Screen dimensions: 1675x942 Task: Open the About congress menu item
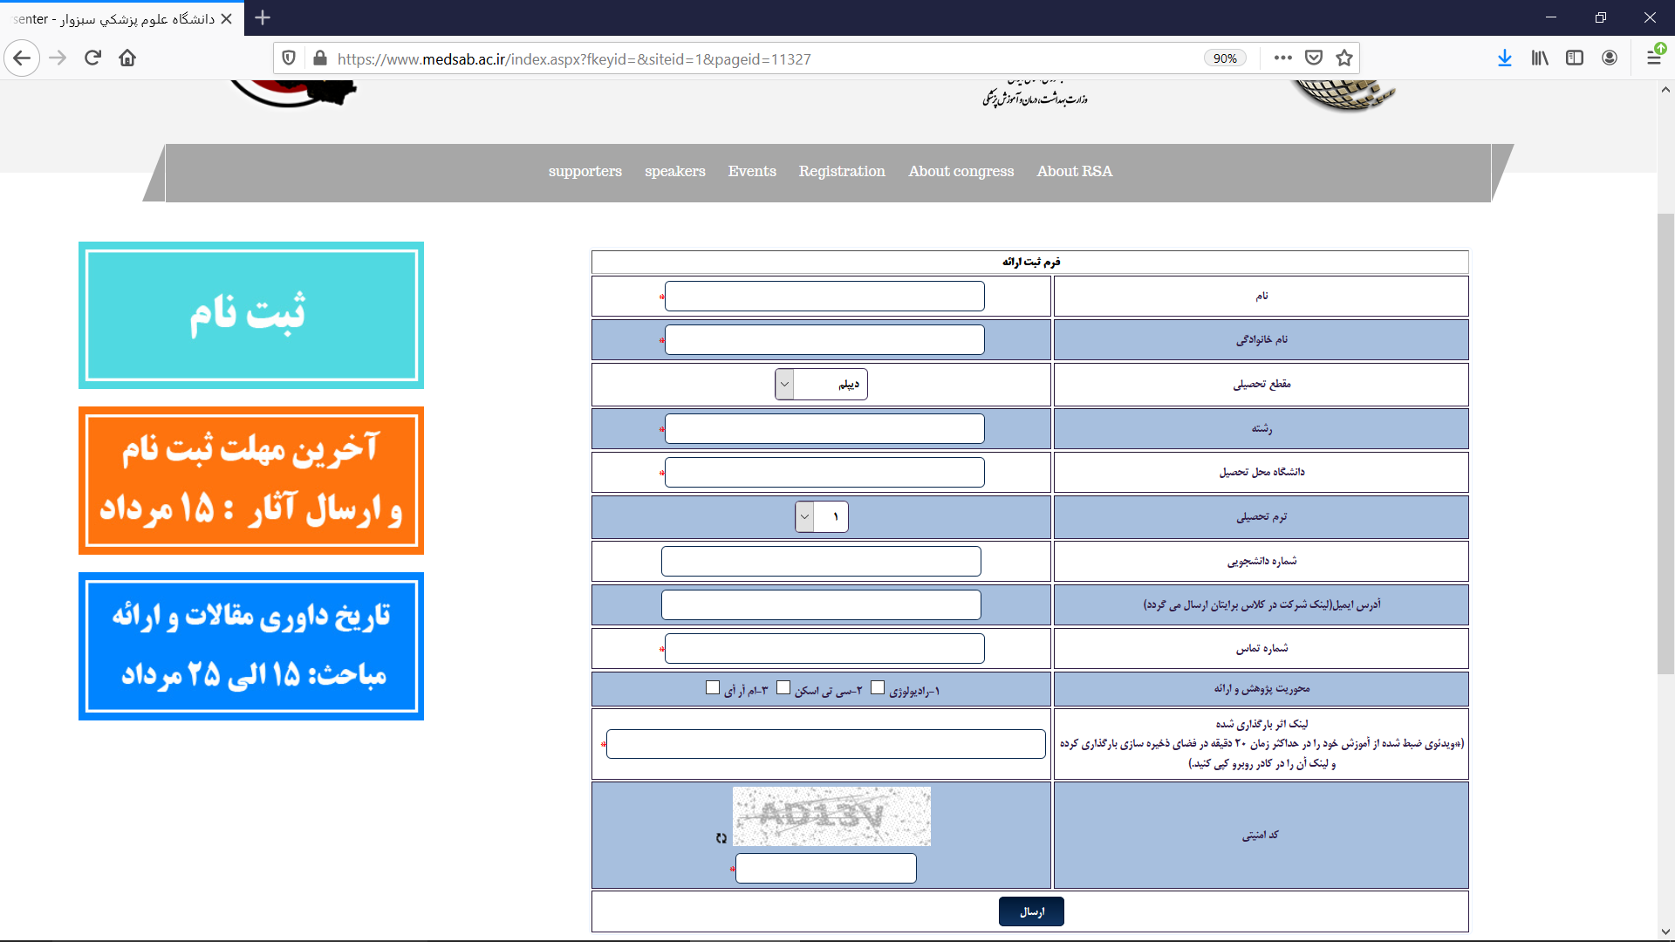961,171
